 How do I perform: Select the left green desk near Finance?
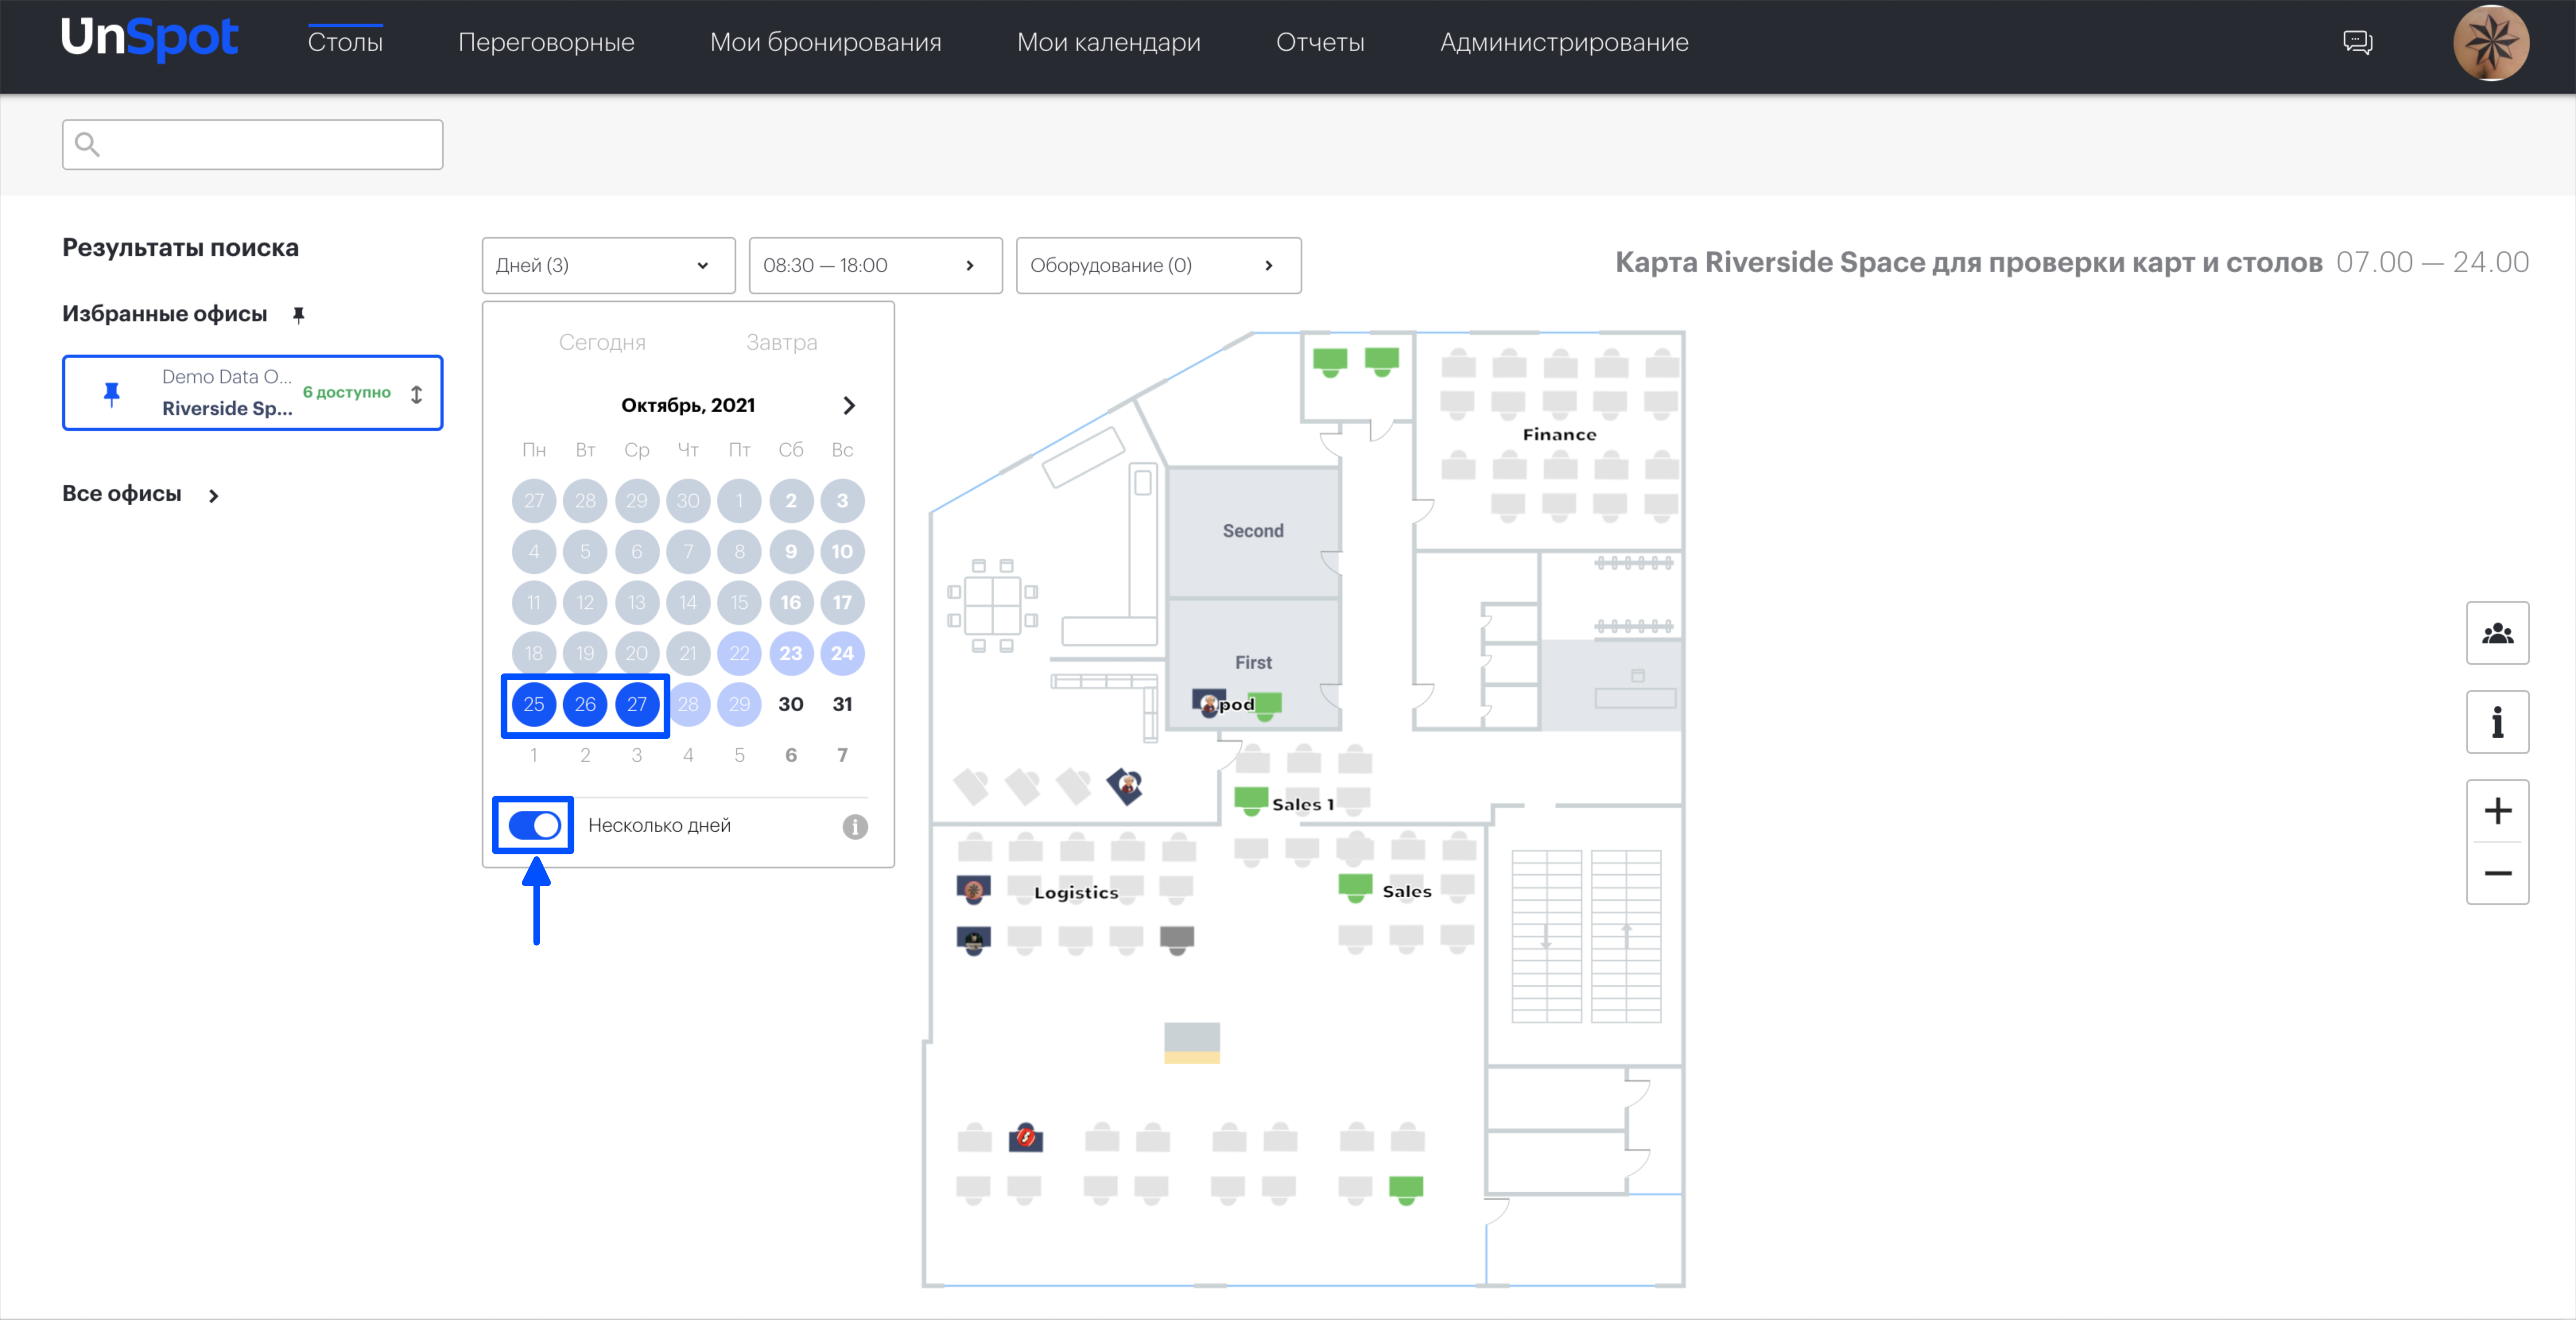[x=1330, y=361]
